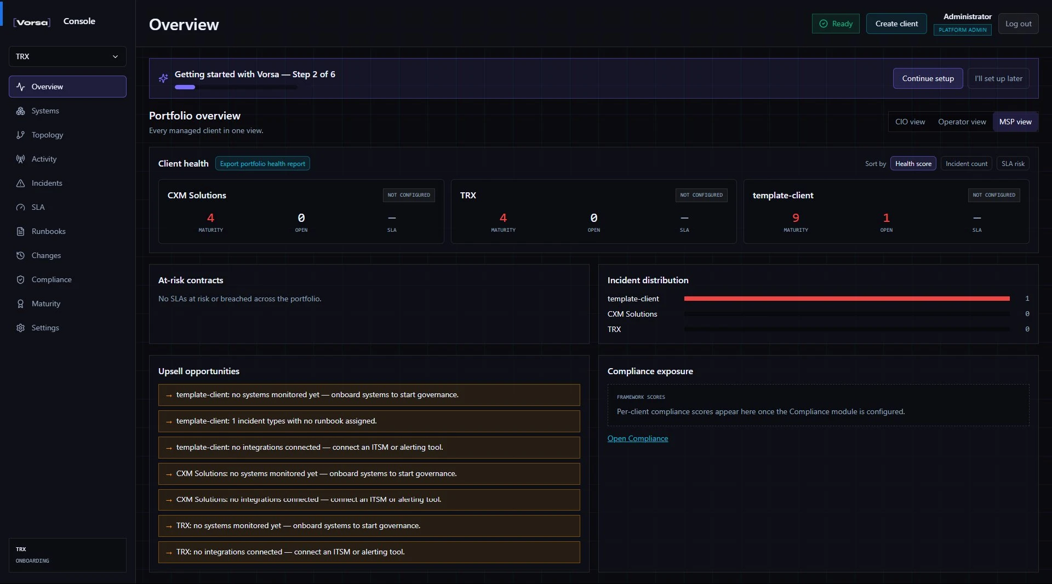Click template-client no systems monitored upsell
Image resolution: width=1052 pixels, height=584 pixels.
[369, 395]
